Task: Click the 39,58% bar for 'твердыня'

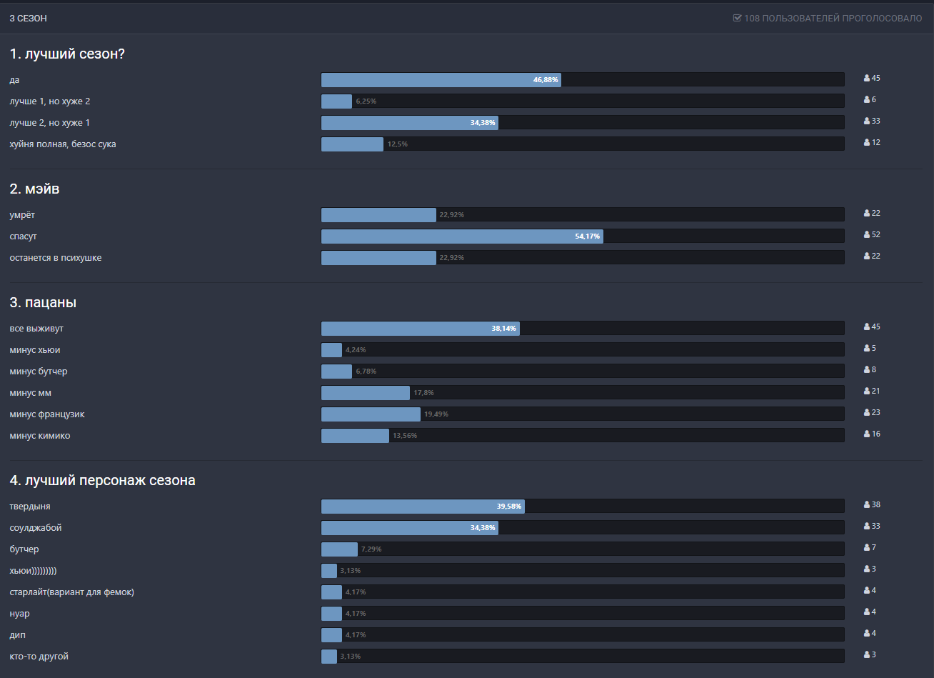Action: click(x=423, y=507)
